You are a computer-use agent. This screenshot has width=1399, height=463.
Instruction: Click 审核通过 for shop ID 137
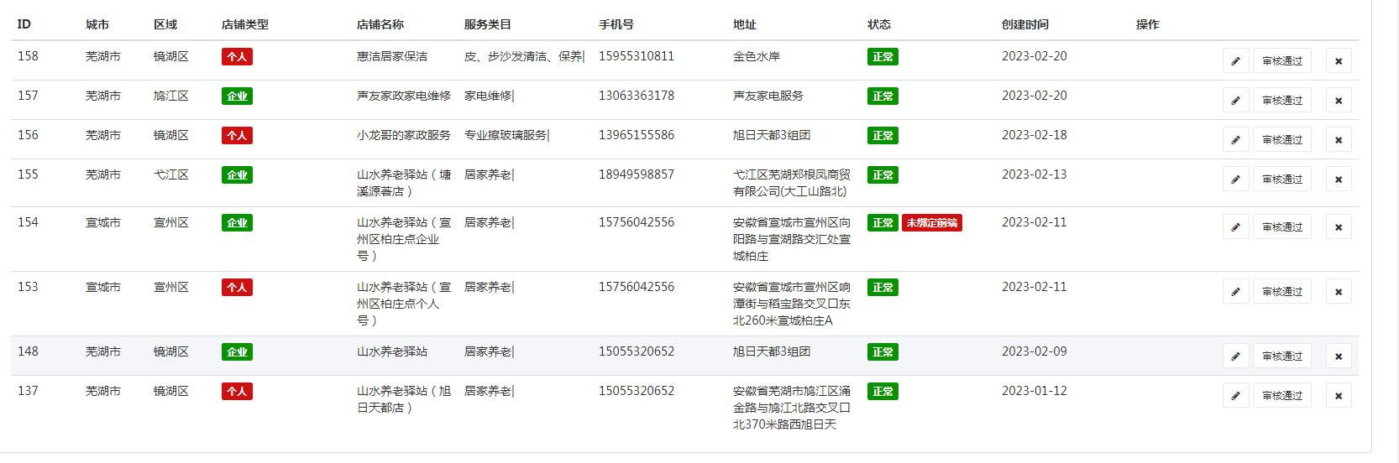tap(1281, 396)
